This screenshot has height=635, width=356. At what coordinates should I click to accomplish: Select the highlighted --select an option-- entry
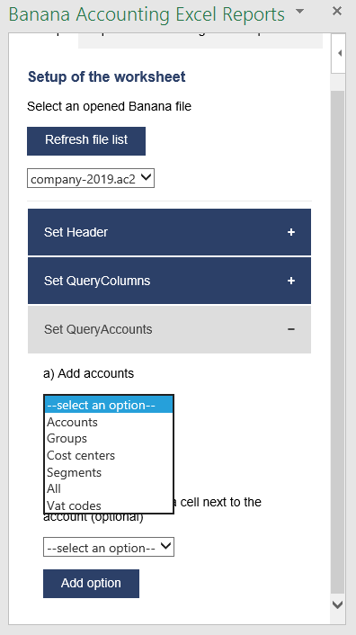tap(109, 405)
